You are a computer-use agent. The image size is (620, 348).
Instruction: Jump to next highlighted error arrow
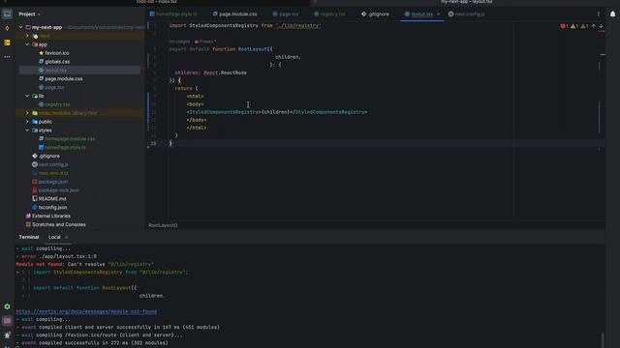pos(601,26)
